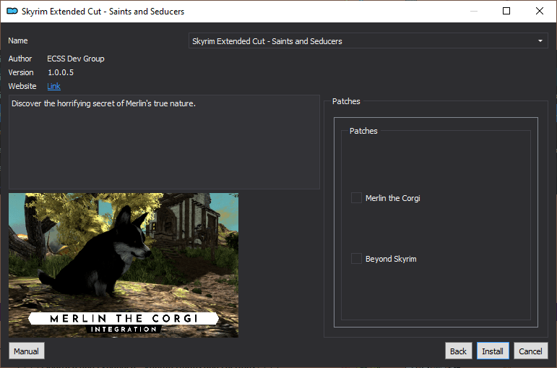Click the inner Patches group heading
Image resolution: width=557 pixels, height=368 pixels.
[x=363, y=131]
